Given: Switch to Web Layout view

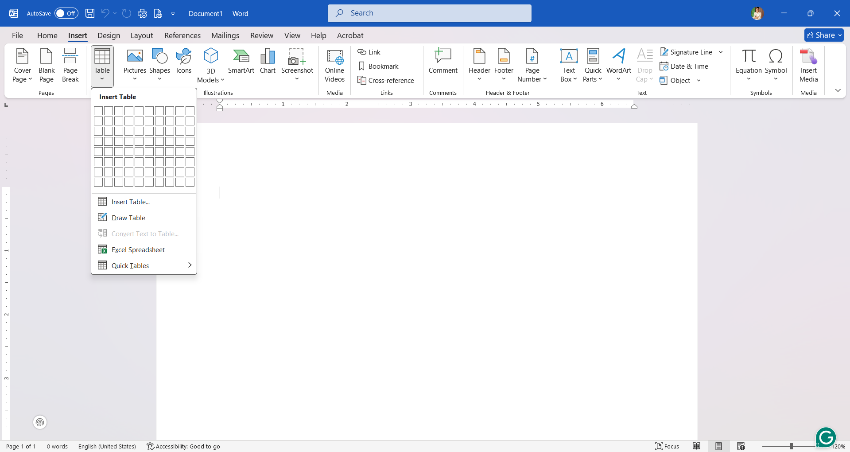Looking at the screenshot, I should [x=741, y=446].
